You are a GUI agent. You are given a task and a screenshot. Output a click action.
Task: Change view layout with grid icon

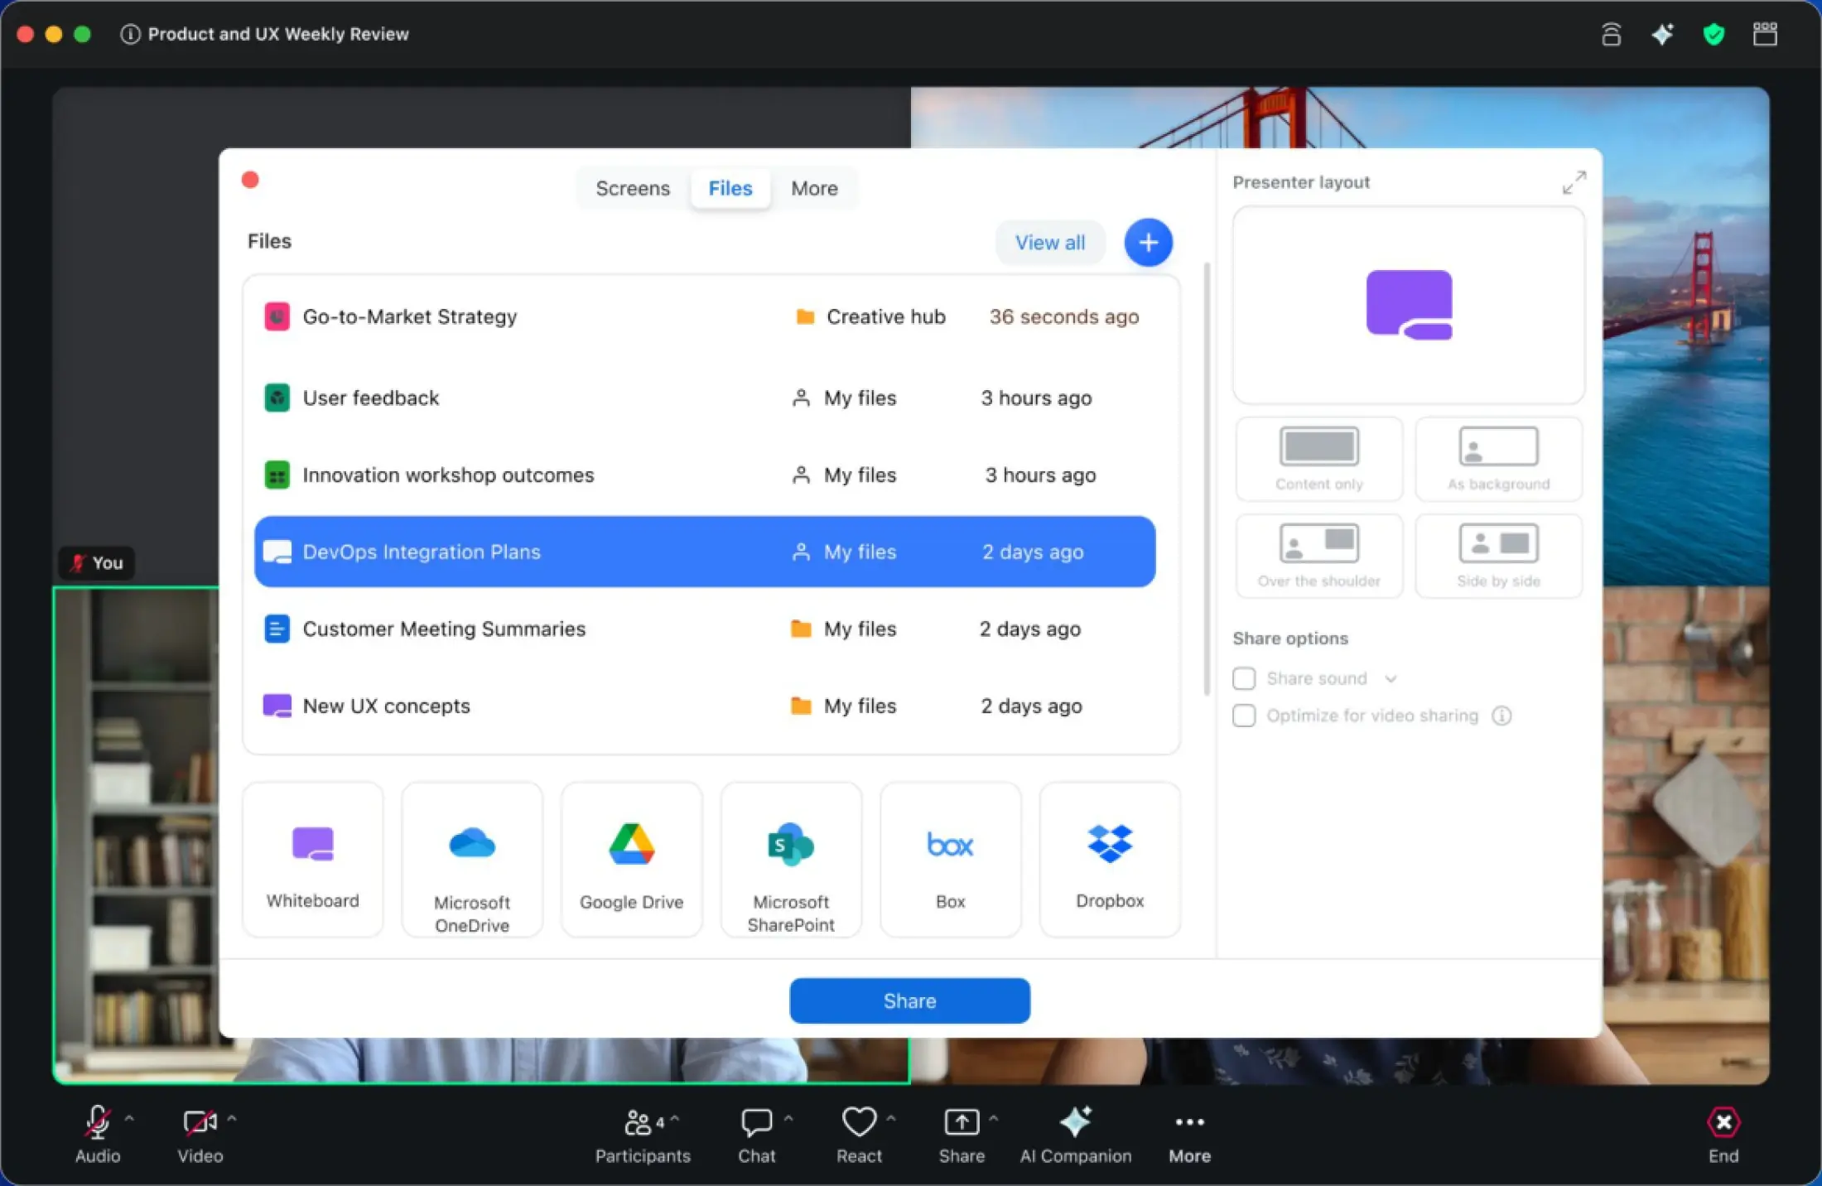click(1765, 34)
